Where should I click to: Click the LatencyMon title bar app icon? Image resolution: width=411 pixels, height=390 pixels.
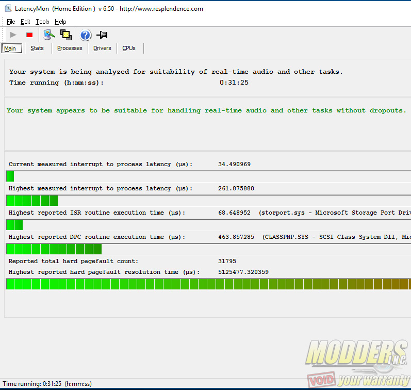(x=8, y=8)
